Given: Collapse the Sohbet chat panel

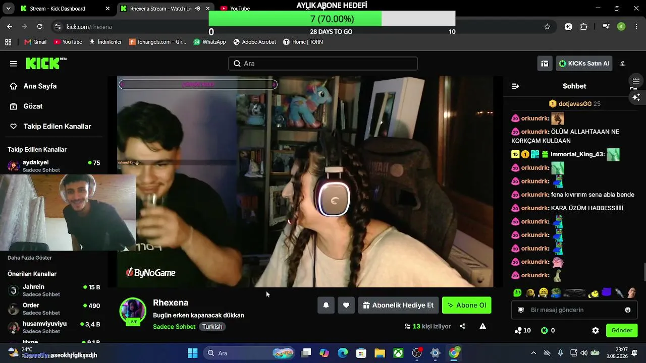Looking at the screenshot, I should pyautogui.click(x=515, y=86).
